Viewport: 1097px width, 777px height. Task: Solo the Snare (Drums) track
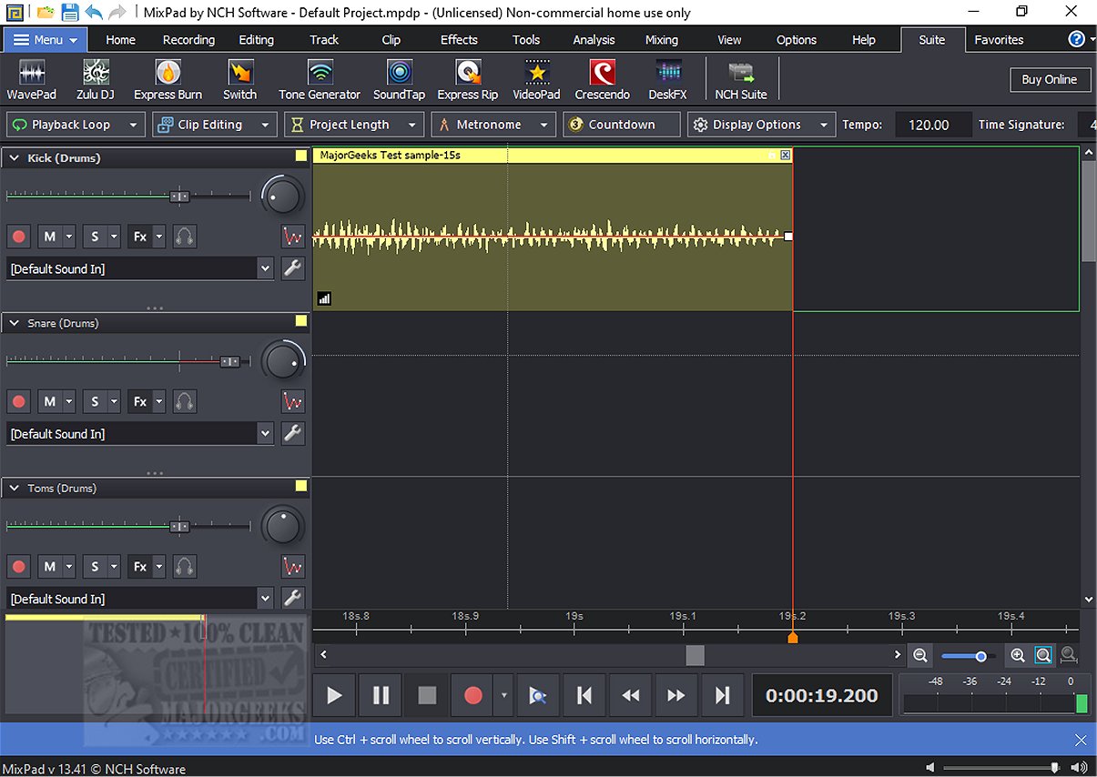(95, 401)
